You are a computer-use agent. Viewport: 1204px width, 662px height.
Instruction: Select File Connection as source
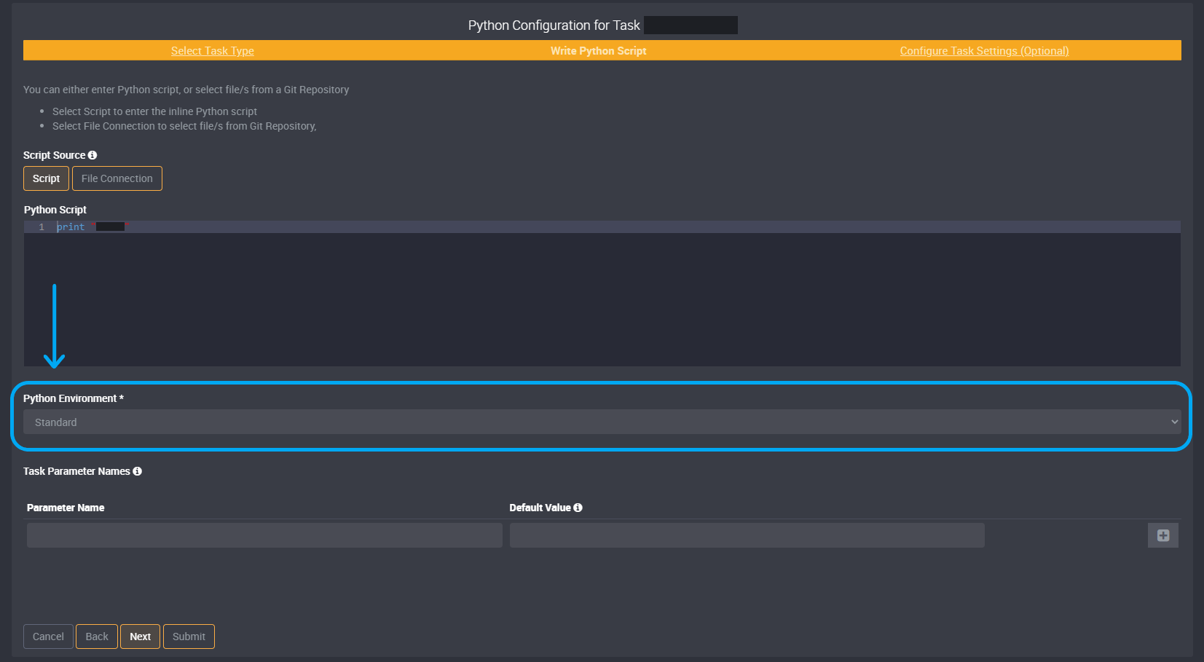coord(117,178)
